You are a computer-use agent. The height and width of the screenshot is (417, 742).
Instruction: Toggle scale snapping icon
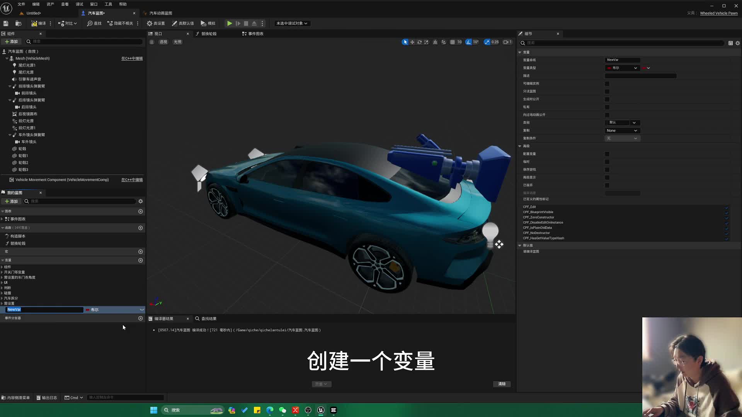tap(487, 42)
